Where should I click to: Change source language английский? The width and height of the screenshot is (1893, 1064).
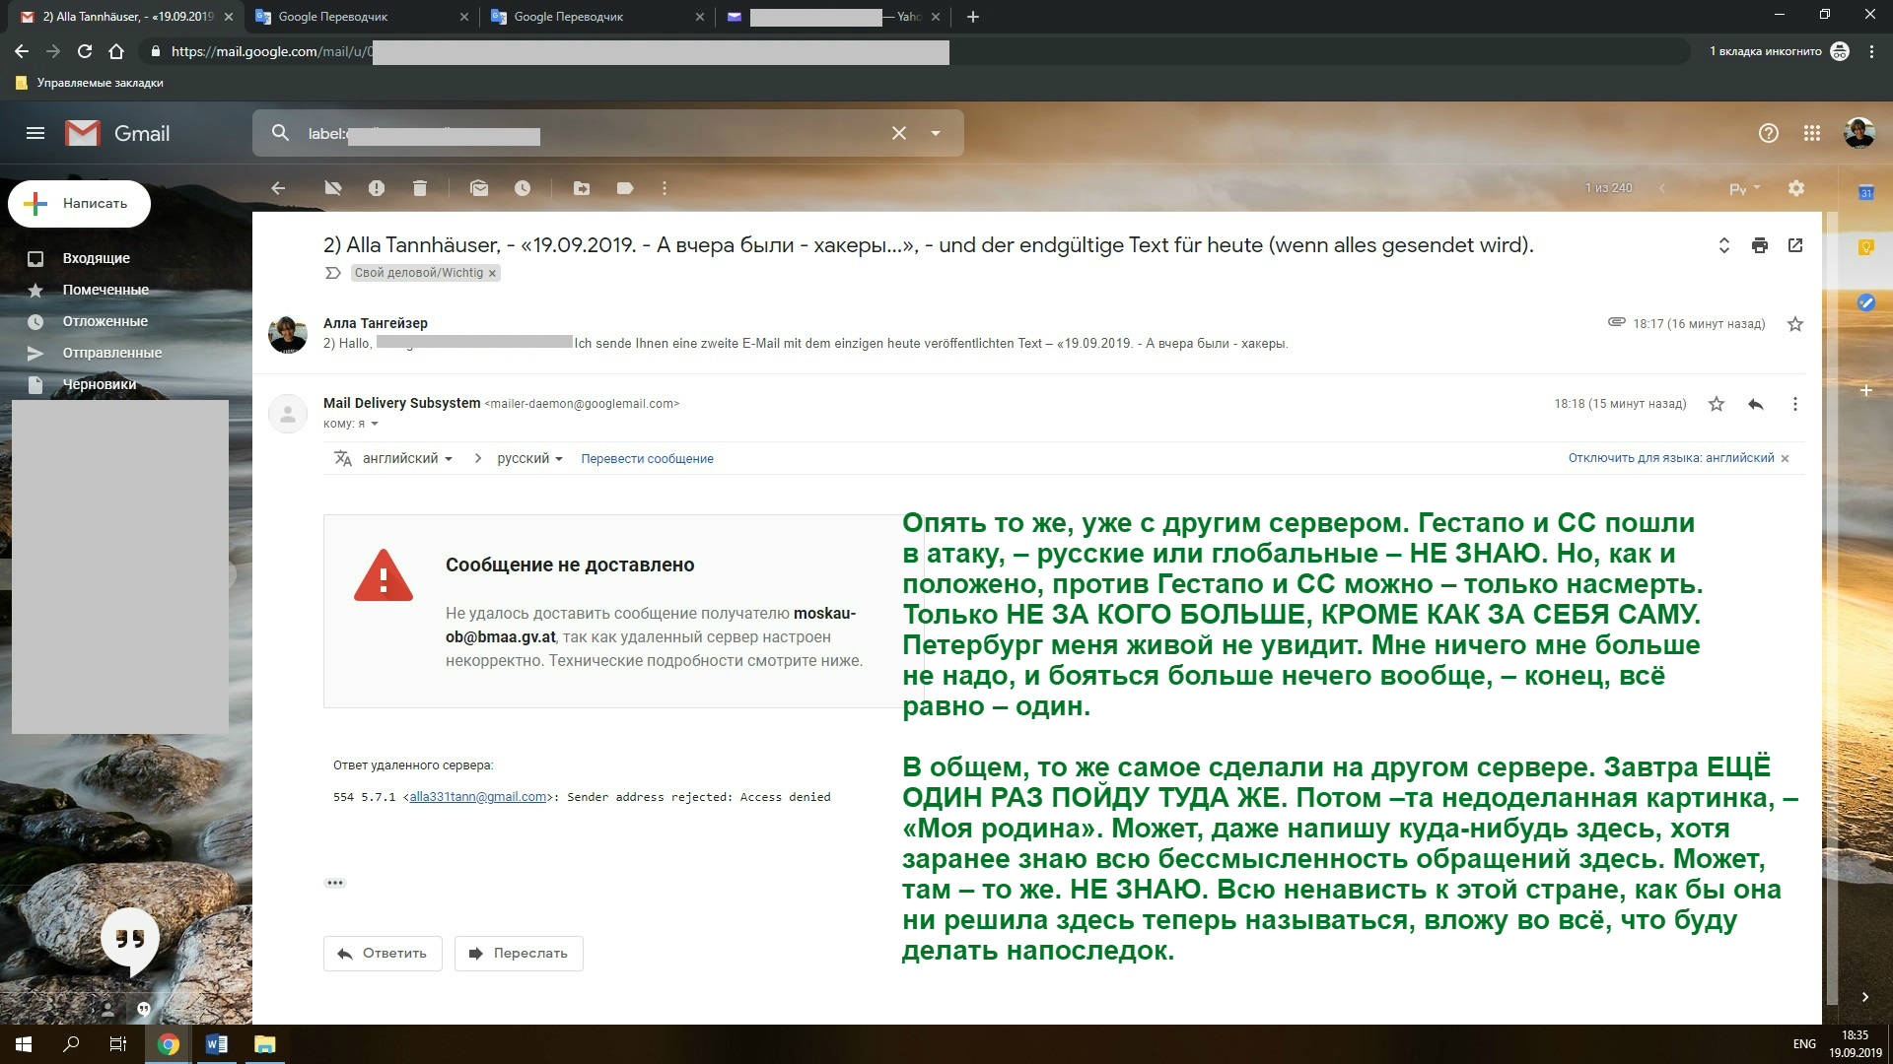click(407, 458)
